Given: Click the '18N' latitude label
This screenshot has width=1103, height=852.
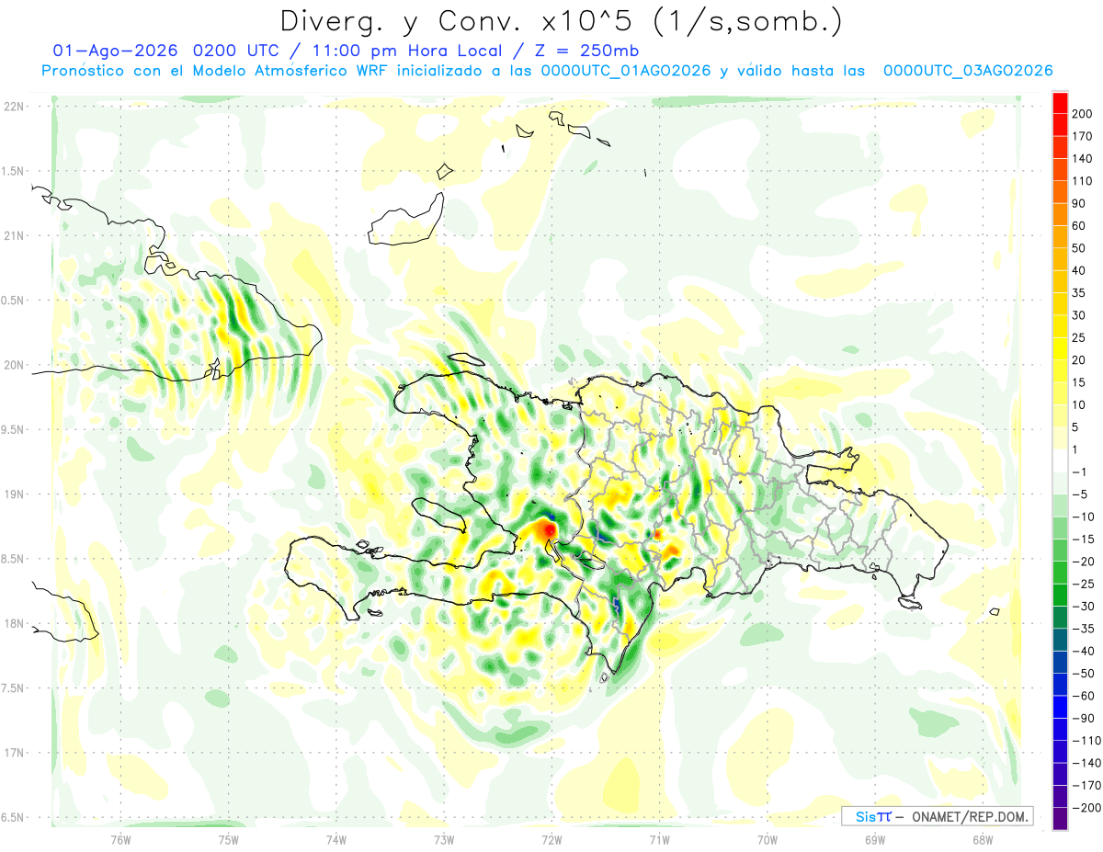Looking at the screenshot, I should click(x=14, y=624).
